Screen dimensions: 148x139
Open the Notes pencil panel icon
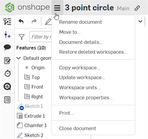(7, 60)
